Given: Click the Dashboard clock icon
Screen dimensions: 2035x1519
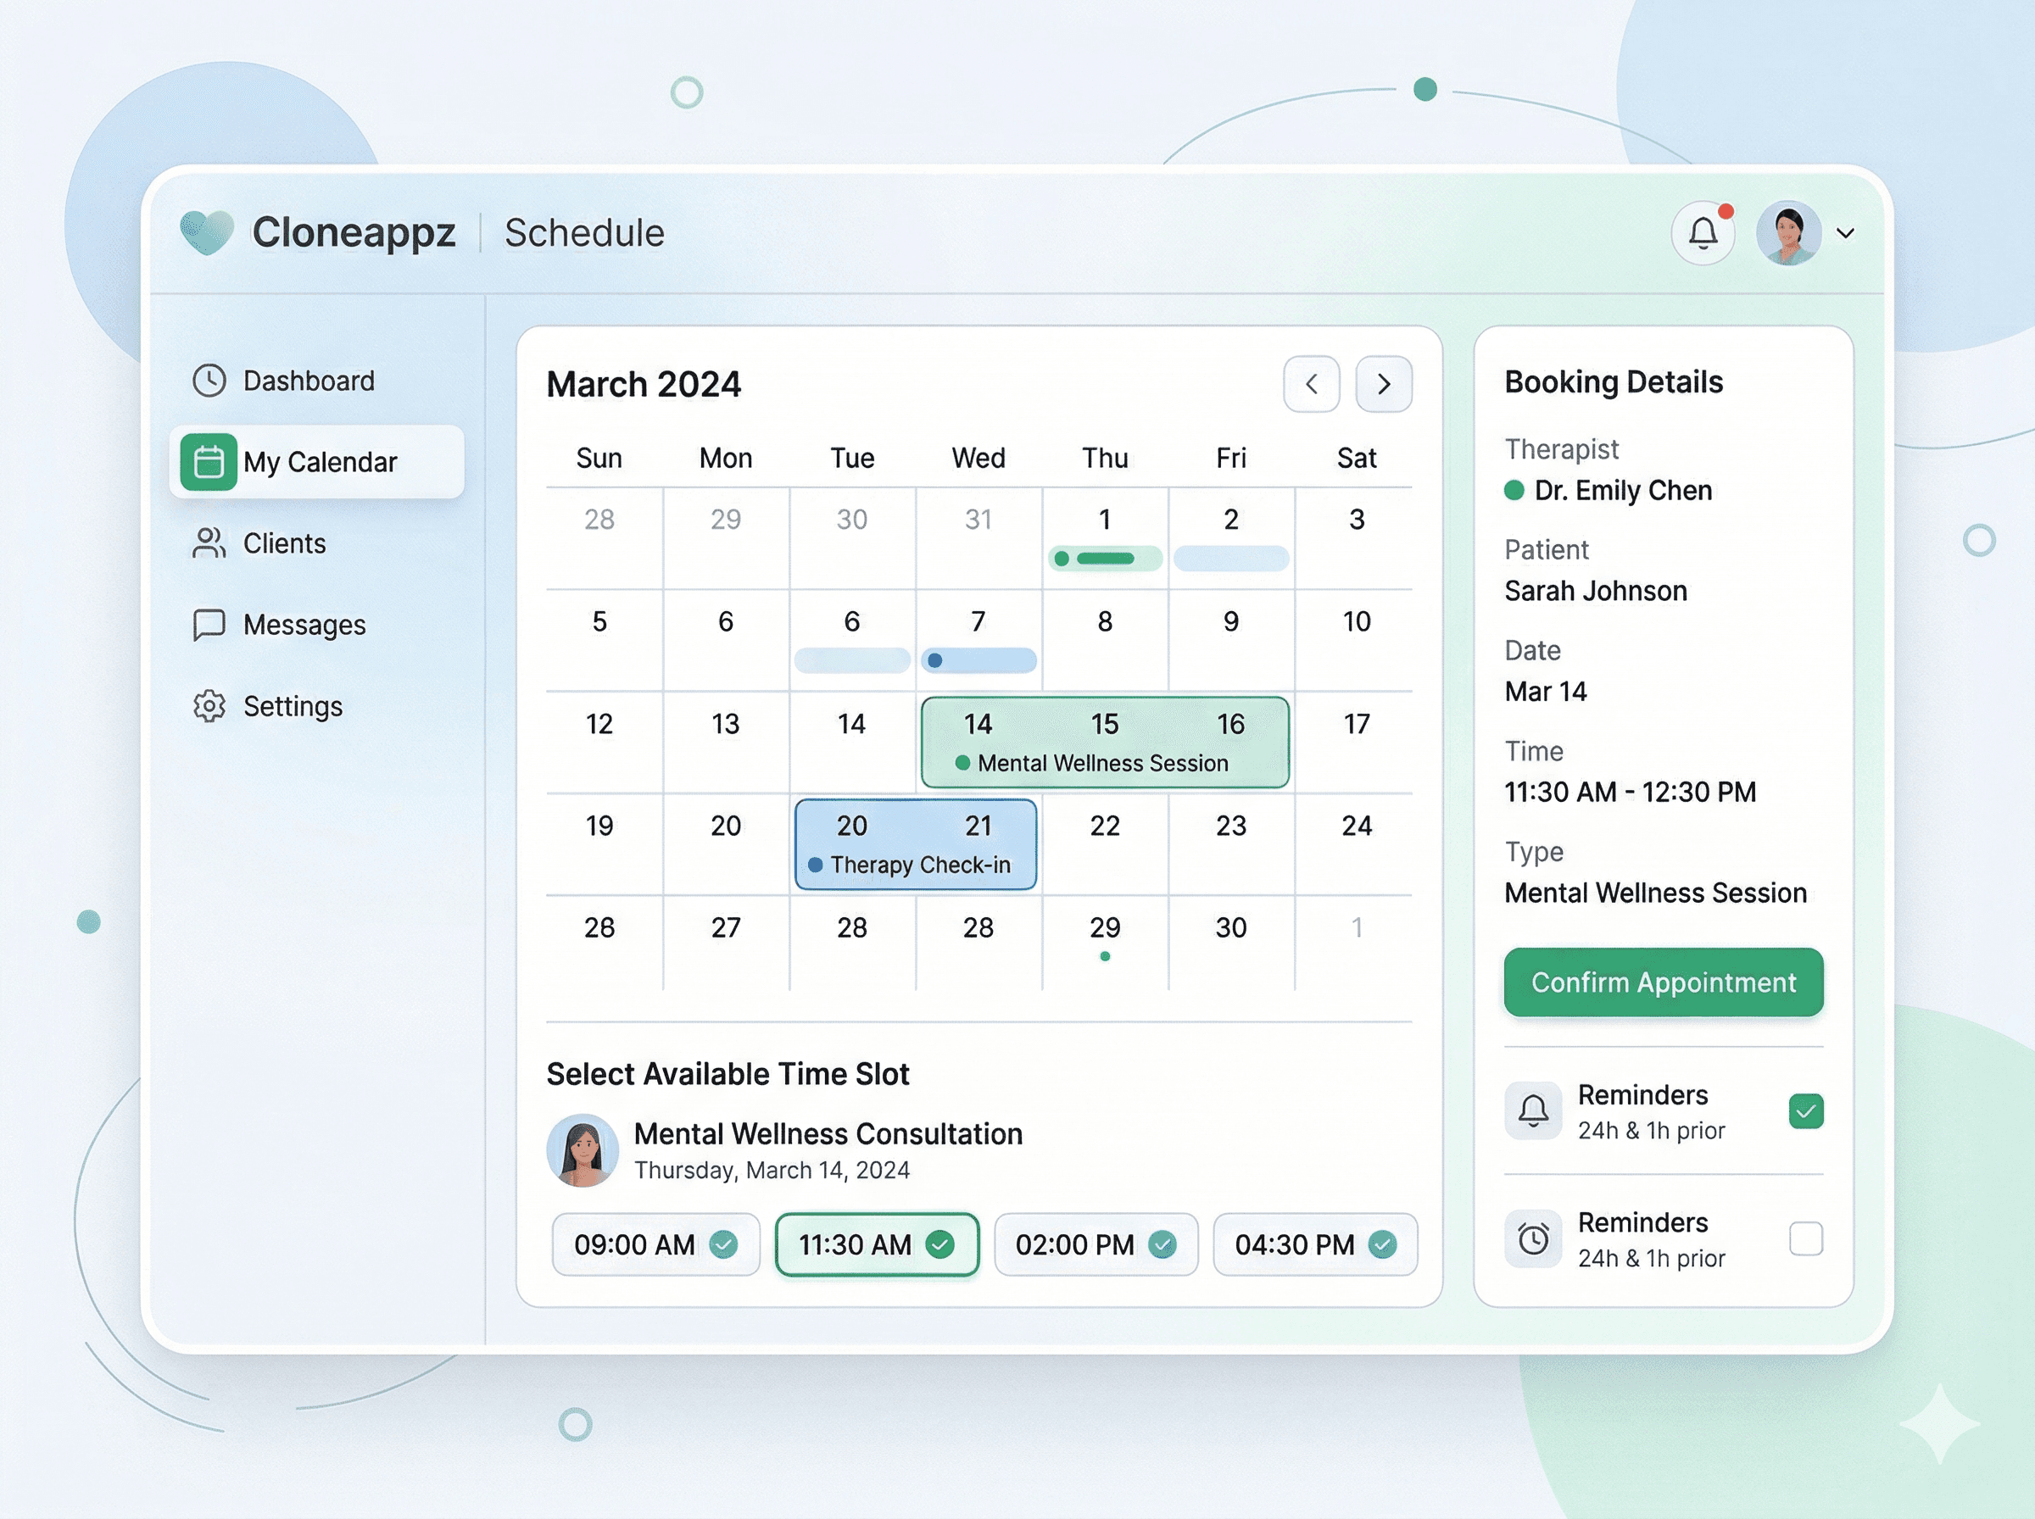Looking at the screenshot, I should pos(209,381).
